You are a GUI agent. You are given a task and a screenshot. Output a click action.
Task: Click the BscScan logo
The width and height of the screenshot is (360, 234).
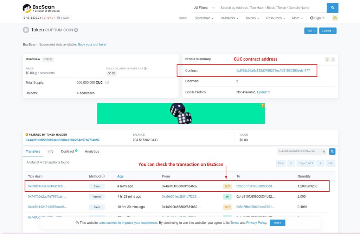click(41, 8)
